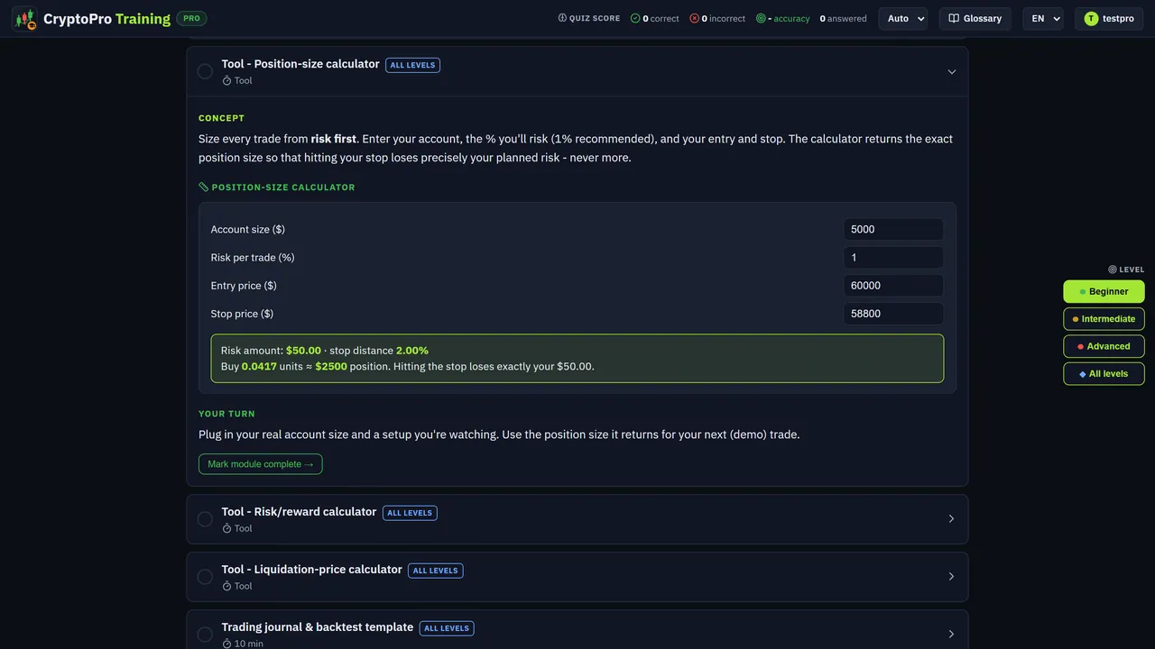Click the Risk per trade input field

click(x=893, y=258)
